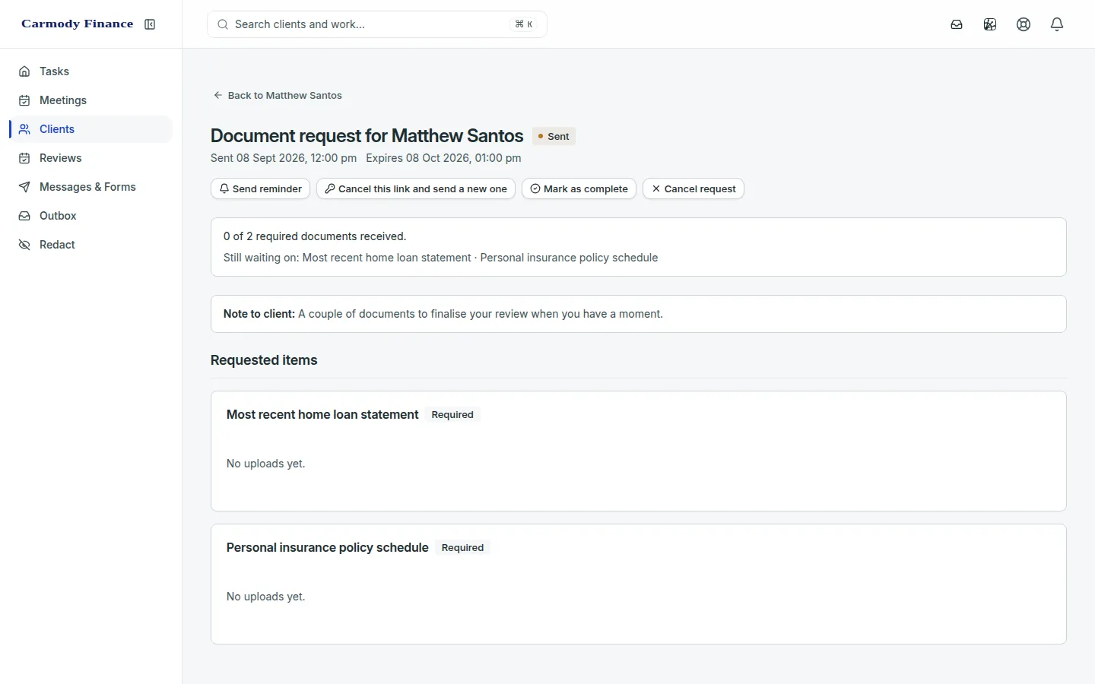Screen dimensions: 1095x684
Task: Click the back arrow icon
Action: pos(217,95)
